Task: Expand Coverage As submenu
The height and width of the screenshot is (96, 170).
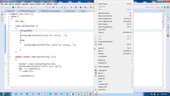Action: (114, 70)
